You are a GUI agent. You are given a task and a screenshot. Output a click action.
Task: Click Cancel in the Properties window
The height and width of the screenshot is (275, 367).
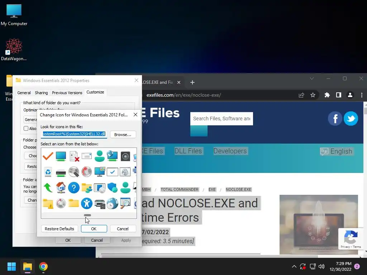pos(97,240)
